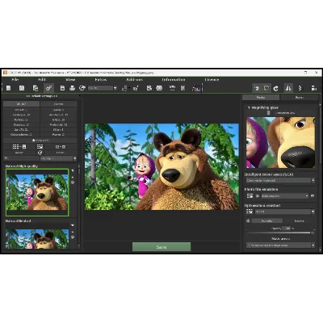
Task: Open the View menu
Action: 70,80
